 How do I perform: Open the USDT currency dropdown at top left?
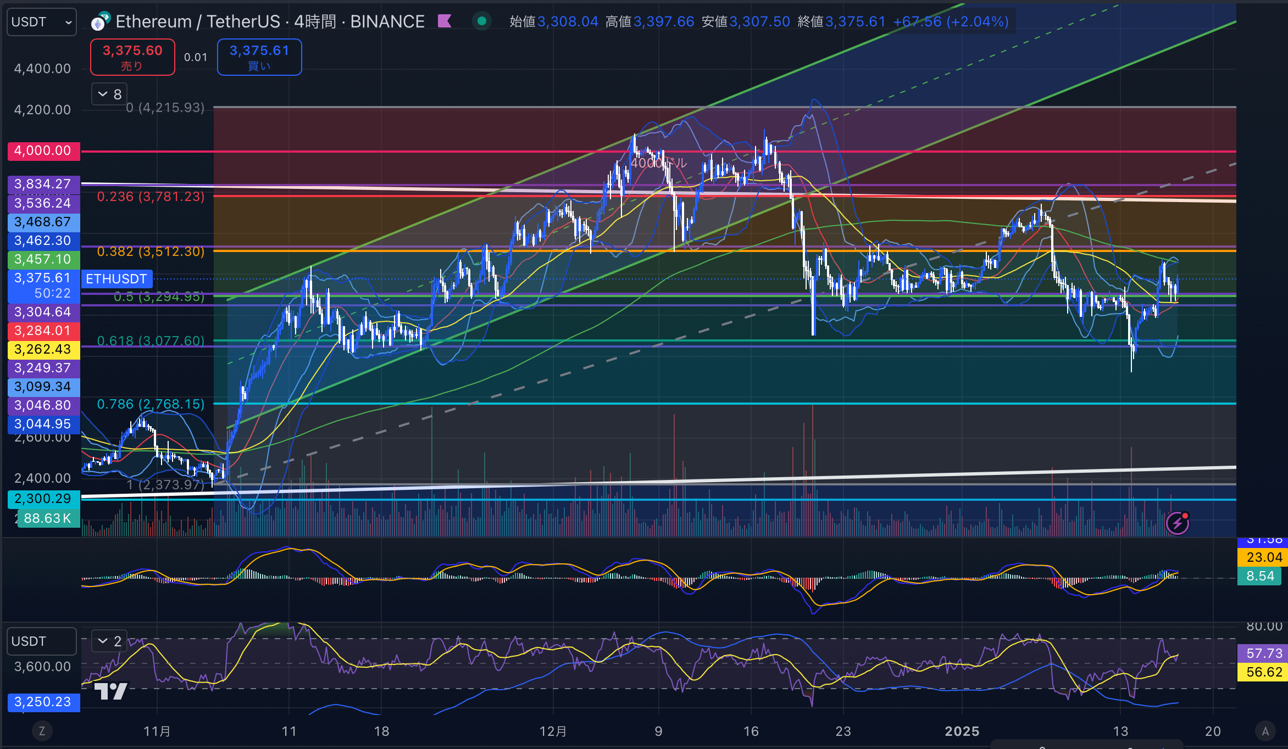tap(42, 22)
